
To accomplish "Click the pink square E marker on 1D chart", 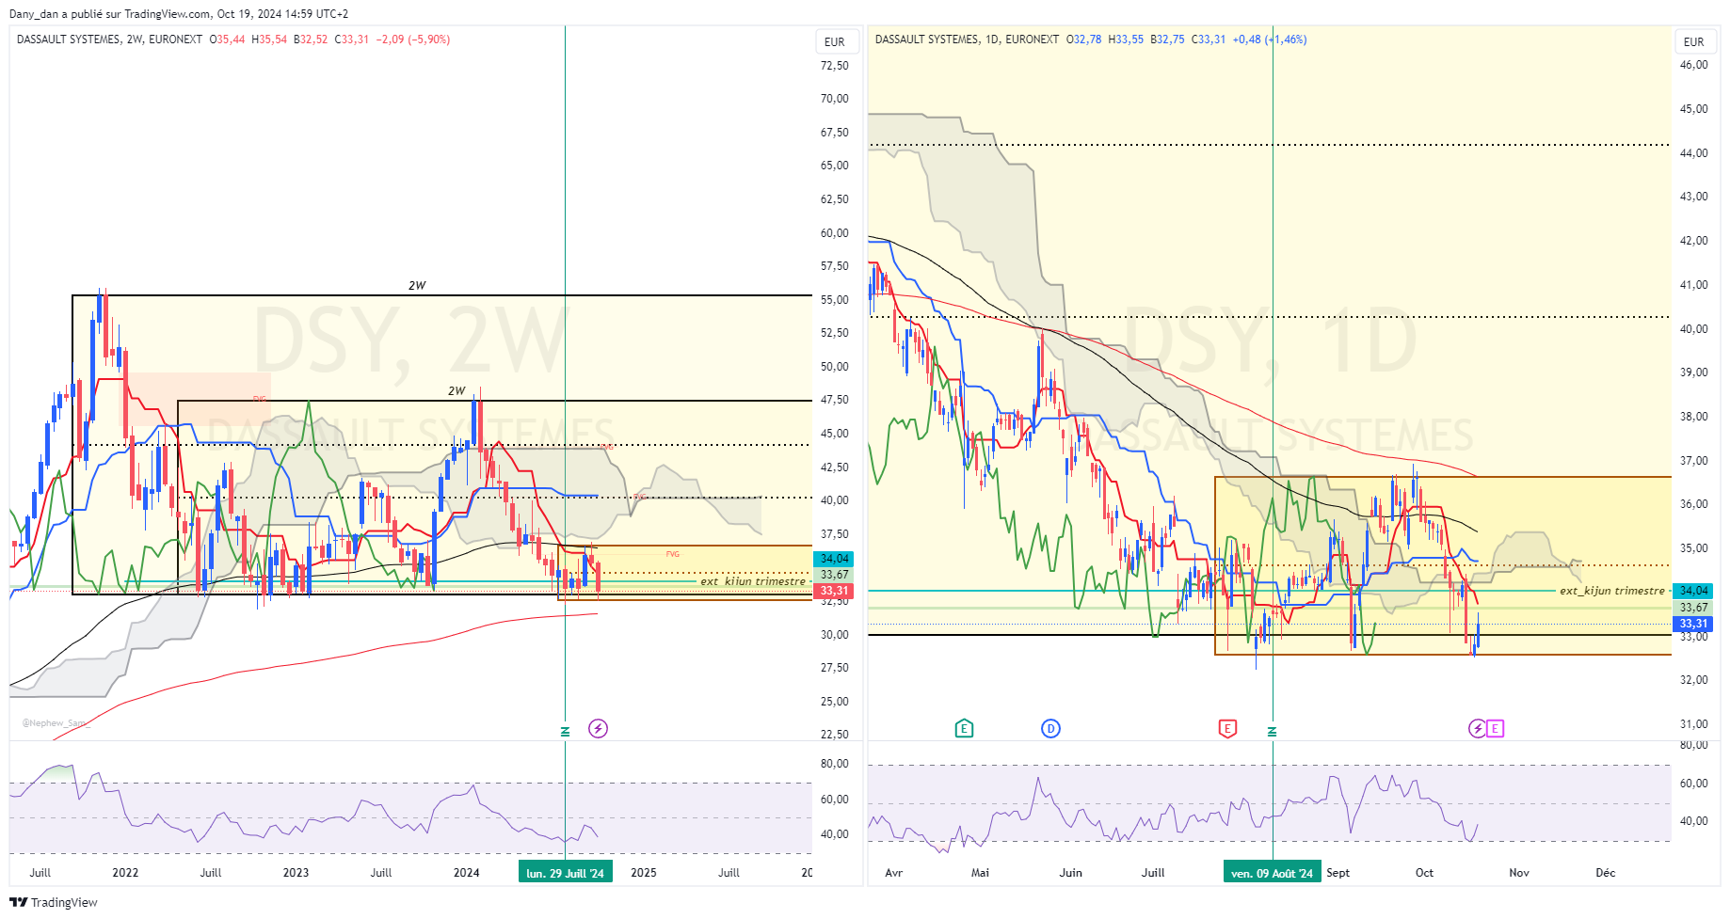I will (x=1495, y=728).
